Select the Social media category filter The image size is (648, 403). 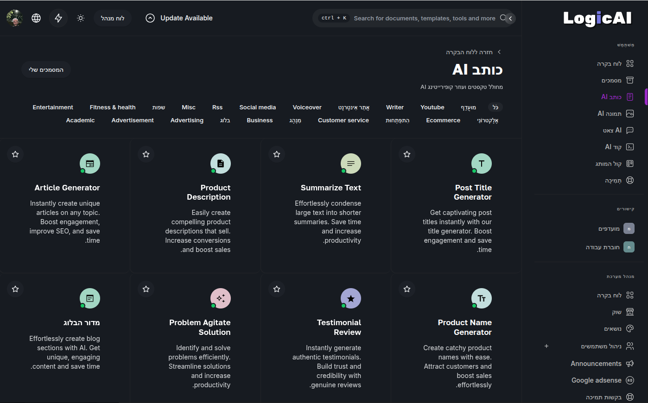coord(257,107)
